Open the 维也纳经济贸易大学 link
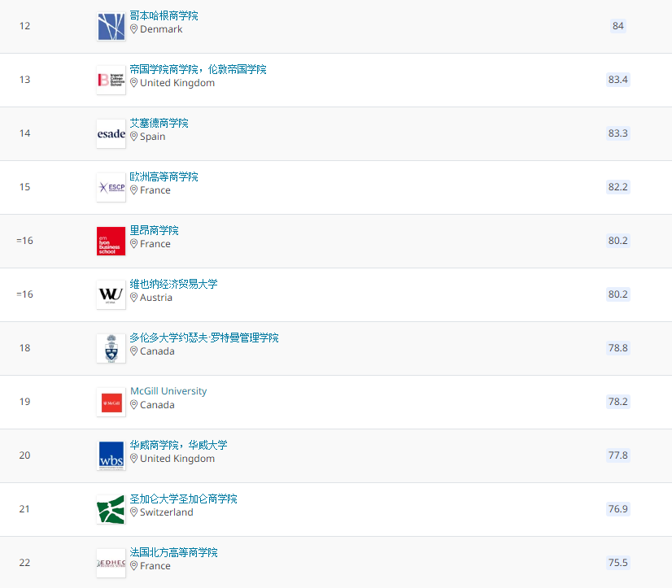 point(173,284)
